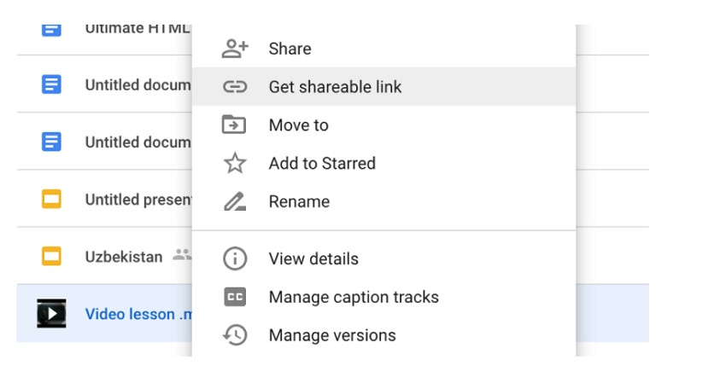Click the folder-arrow Move to icon

(234, 125)
